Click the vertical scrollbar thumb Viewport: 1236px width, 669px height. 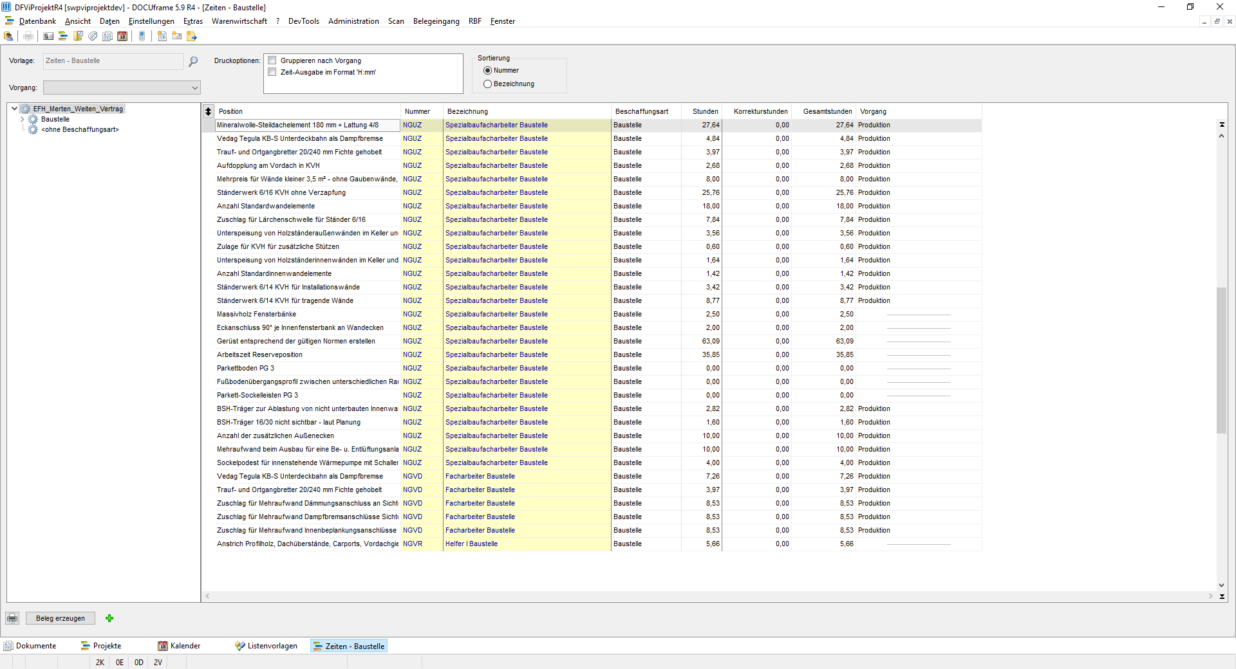[x=1221, y=360]
